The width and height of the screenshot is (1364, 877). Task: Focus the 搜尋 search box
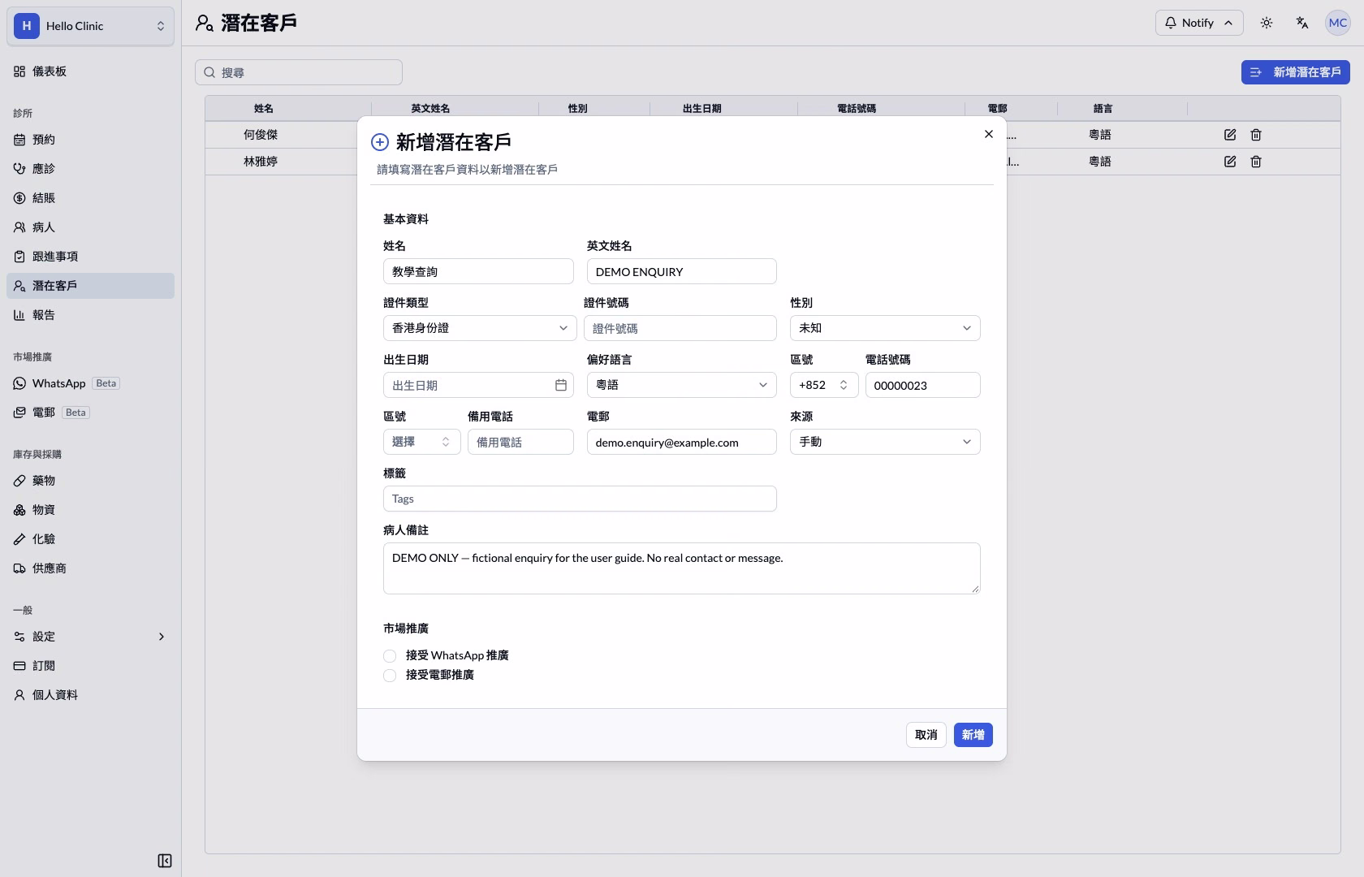(299, 72)
